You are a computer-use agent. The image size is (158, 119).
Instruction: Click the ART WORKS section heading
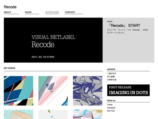pyautogui.click(x=9, y=68)
